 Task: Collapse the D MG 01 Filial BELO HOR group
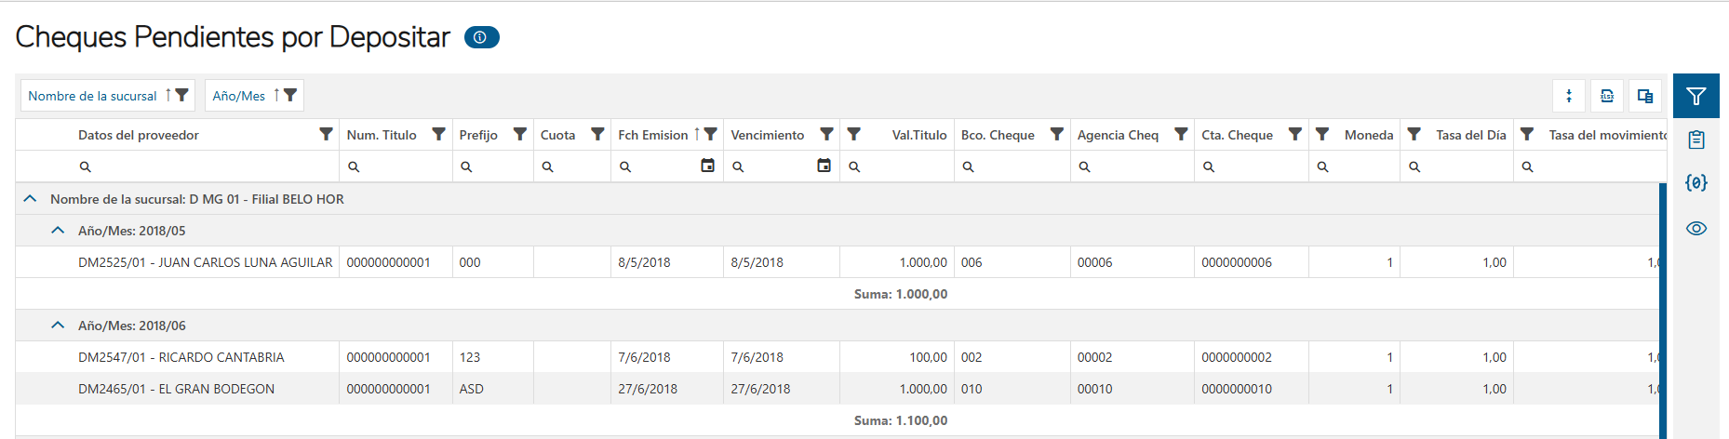[x=30, y=199]
